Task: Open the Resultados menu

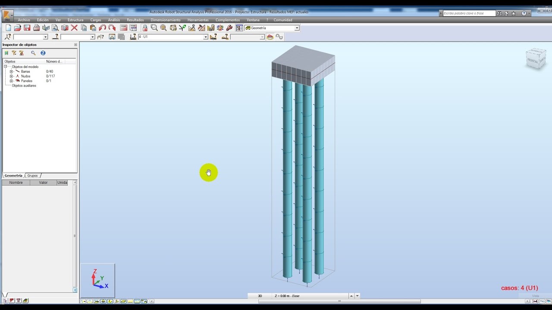Action: coord(135,20)
